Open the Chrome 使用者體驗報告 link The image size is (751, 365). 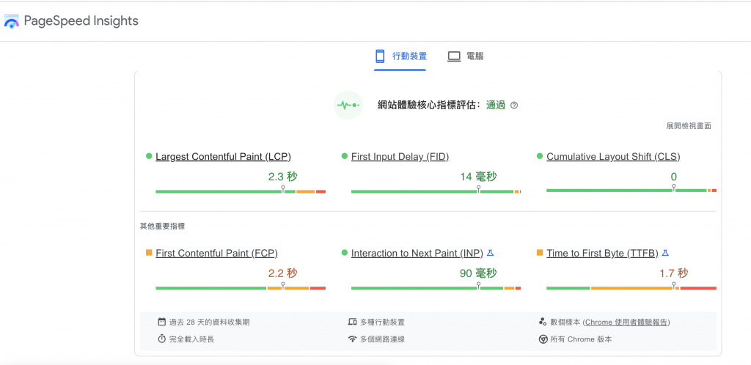(x=626, y=322)
